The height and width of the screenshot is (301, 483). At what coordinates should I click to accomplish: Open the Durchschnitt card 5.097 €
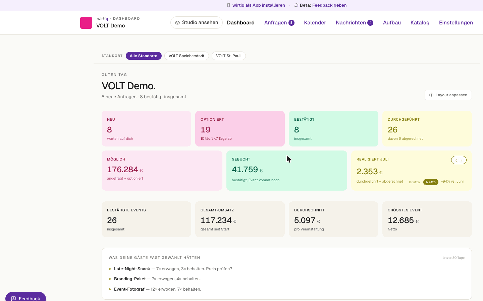[333, 219]
